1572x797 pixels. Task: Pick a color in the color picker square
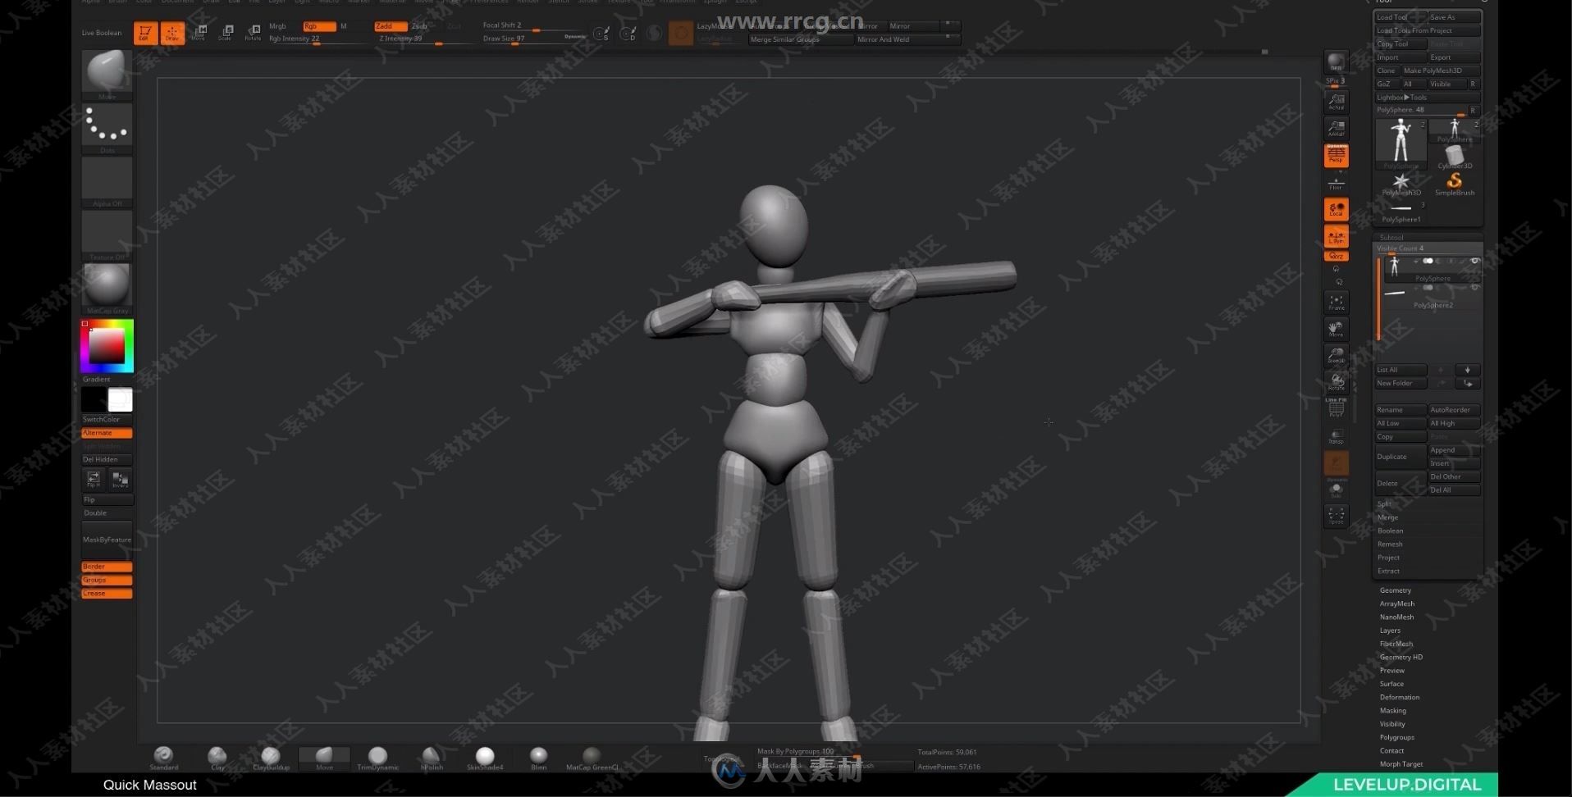(x=107, y=346)
